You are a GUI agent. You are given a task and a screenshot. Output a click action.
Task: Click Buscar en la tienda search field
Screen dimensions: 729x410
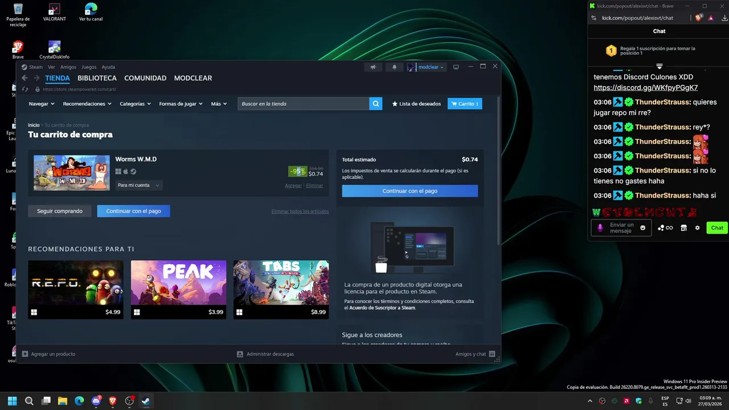coord(303,104)
